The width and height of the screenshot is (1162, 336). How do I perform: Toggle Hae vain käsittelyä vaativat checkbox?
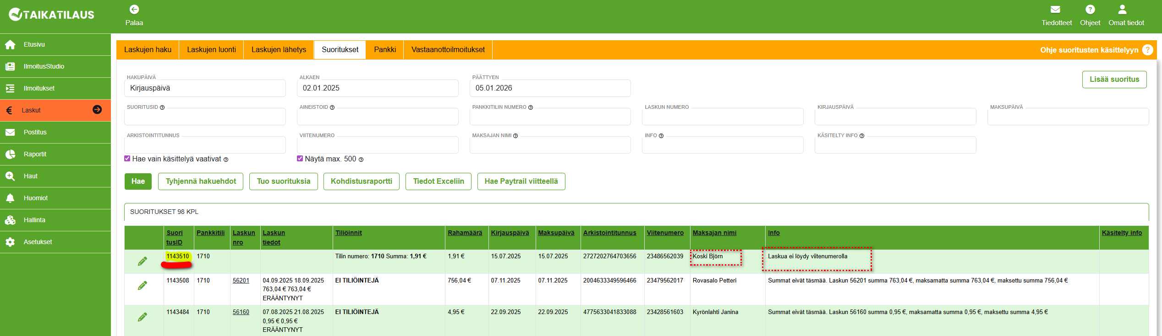[x=127, y=159]
